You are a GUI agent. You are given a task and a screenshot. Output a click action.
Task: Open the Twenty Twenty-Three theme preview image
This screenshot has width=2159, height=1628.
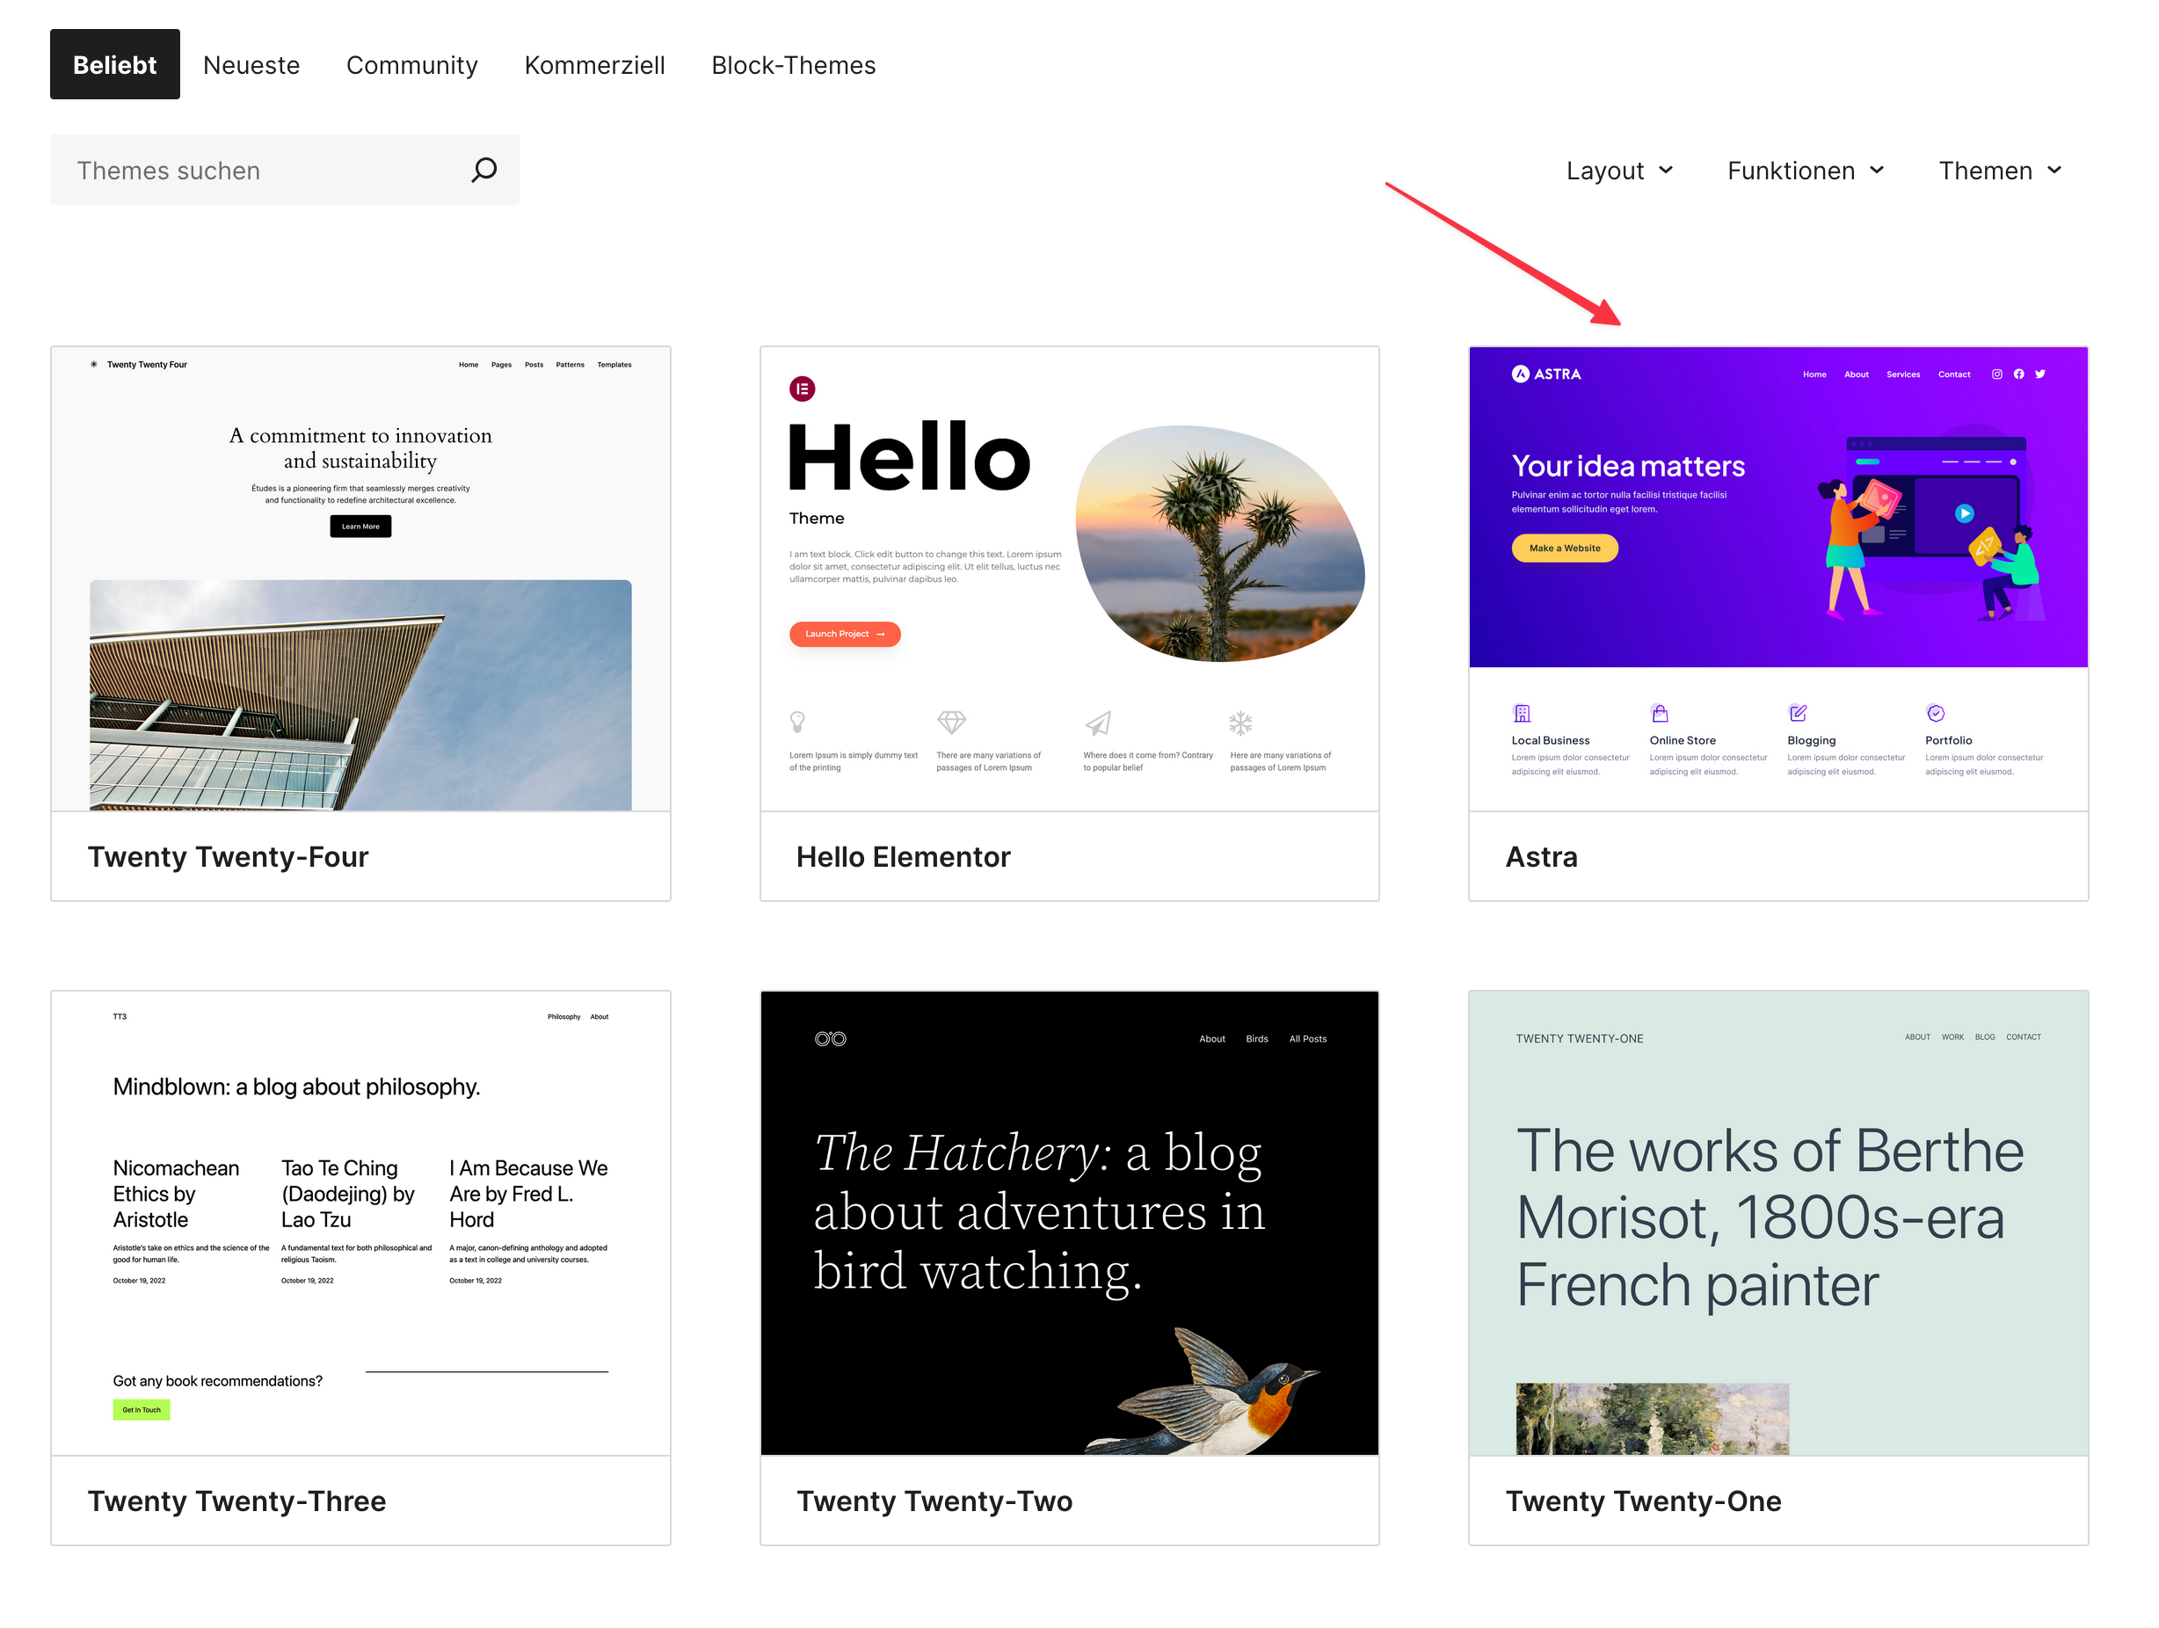[x=360, y=1223]
